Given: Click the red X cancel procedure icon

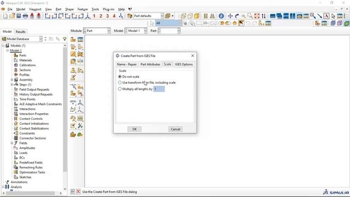Looking at the screenshot, I should click(x=78, y=192).
